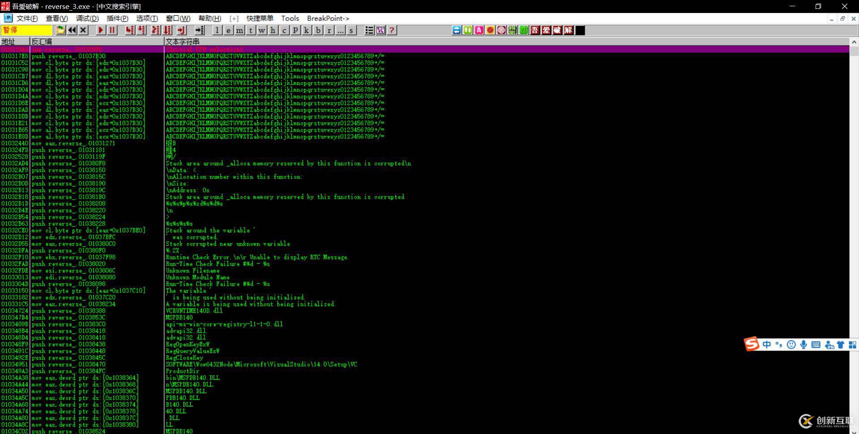Click the blue arrows plugin icon
Image resolution: width=859 pixels, height=434 pixels.
pos(456,30)
